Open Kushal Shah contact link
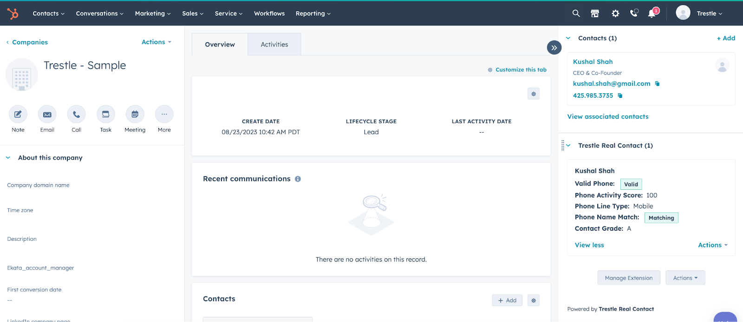The image size is (743, 322). point(593,62)
